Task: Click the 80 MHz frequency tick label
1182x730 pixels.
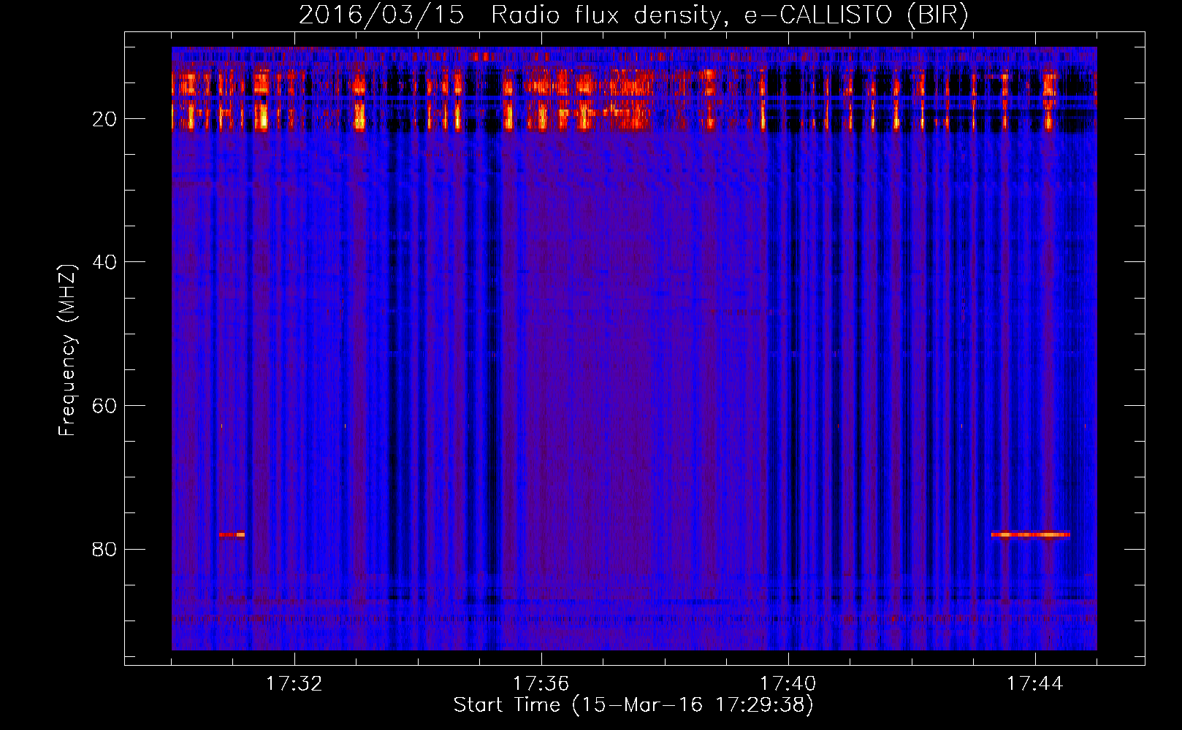Action: click(x=104, y=549)
